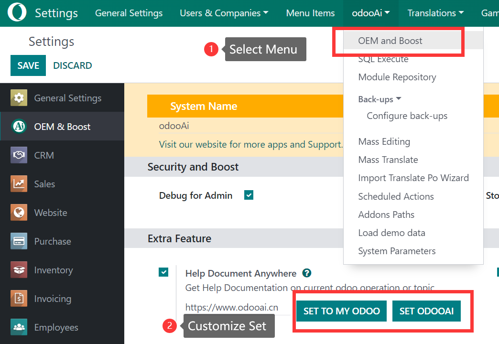Screen dimensions: 499x344
Task: Open the Sales chart icon
Action: pos(19,184)
